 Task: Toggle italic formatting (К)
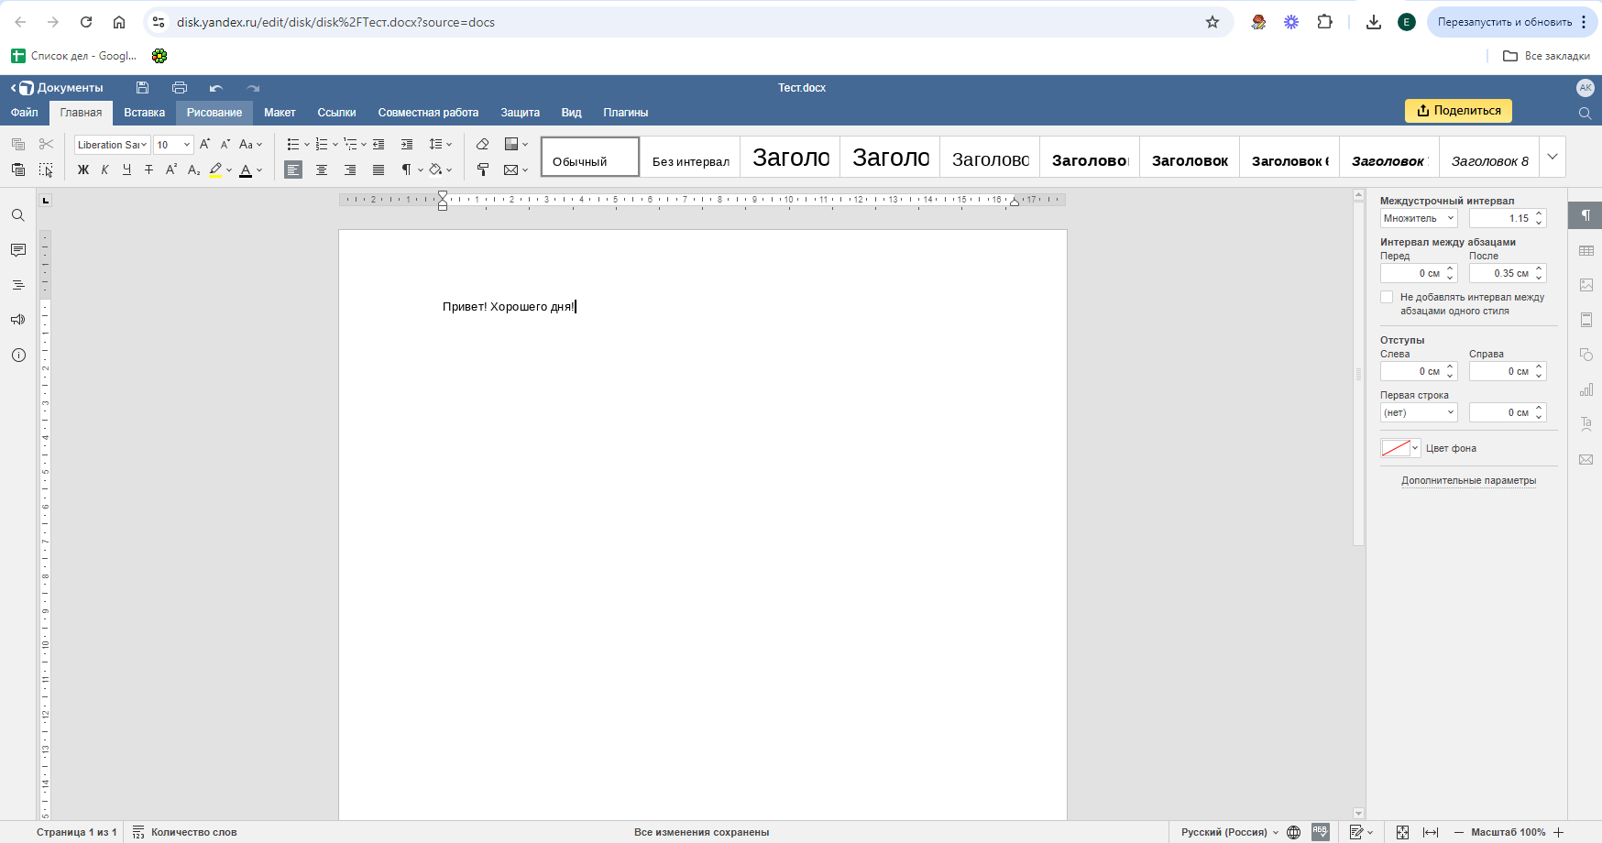tap(104, 170)
